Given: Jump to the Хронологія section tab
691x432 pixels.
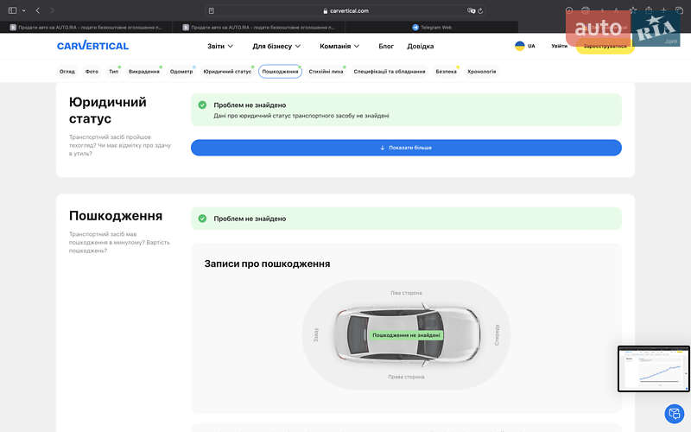Looking at the screenshot, I should (x=481, y=72).
